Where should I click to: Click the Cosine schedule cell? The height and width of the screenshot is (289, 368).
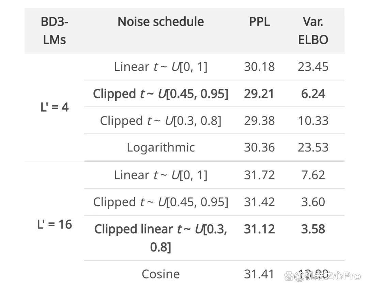161,274
